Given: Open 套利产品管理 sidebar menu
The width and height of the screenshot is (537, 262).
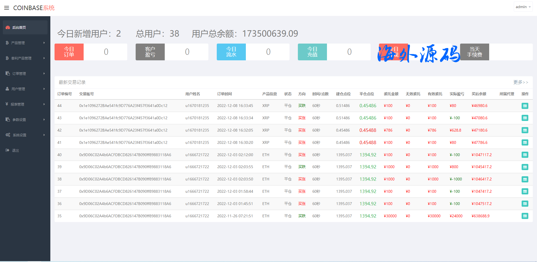Looking at the screenshot, I should (x=21, y=58).
